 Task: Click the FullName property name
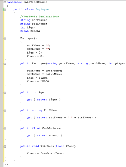tap(50, 110)
